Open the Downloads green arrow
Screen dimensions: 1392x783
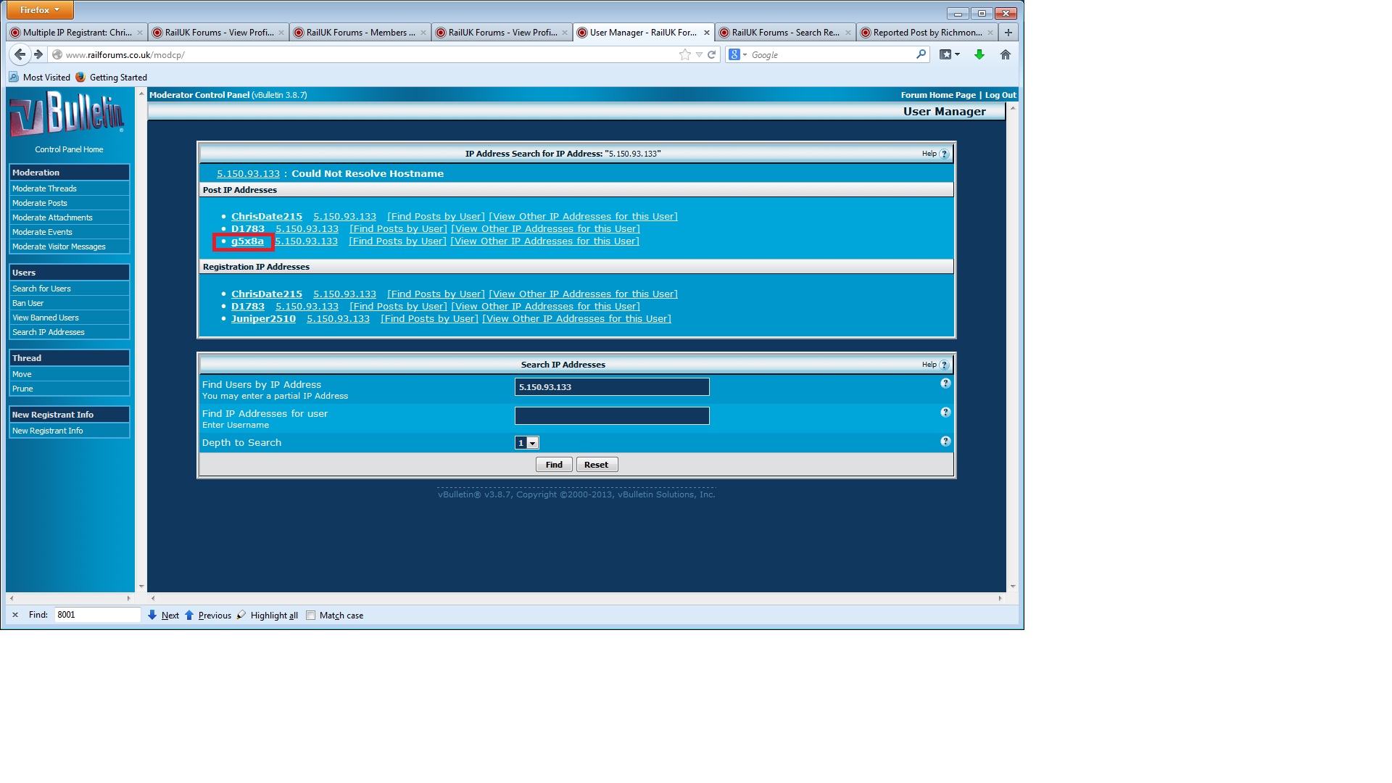click(x=979, y=54)
